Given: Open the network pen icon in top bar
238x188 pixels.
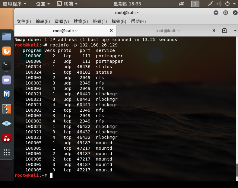Looking at the screenshot, I should coord(210,4).
